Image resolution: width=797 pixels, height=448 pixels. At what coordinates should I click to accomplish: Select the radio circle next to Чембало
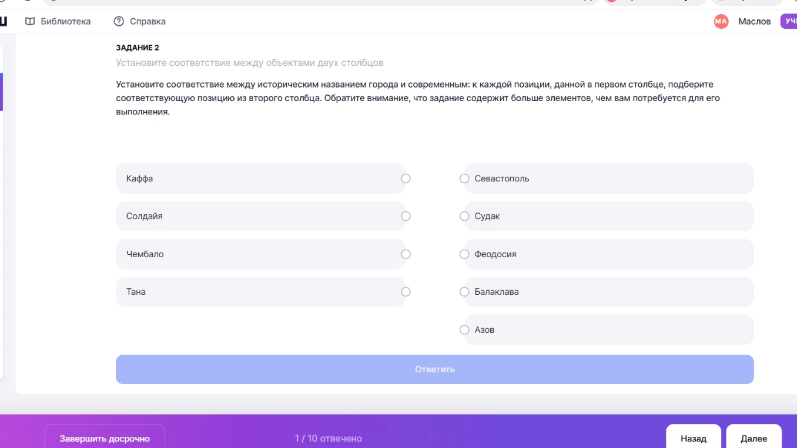(x=406, y=254)
